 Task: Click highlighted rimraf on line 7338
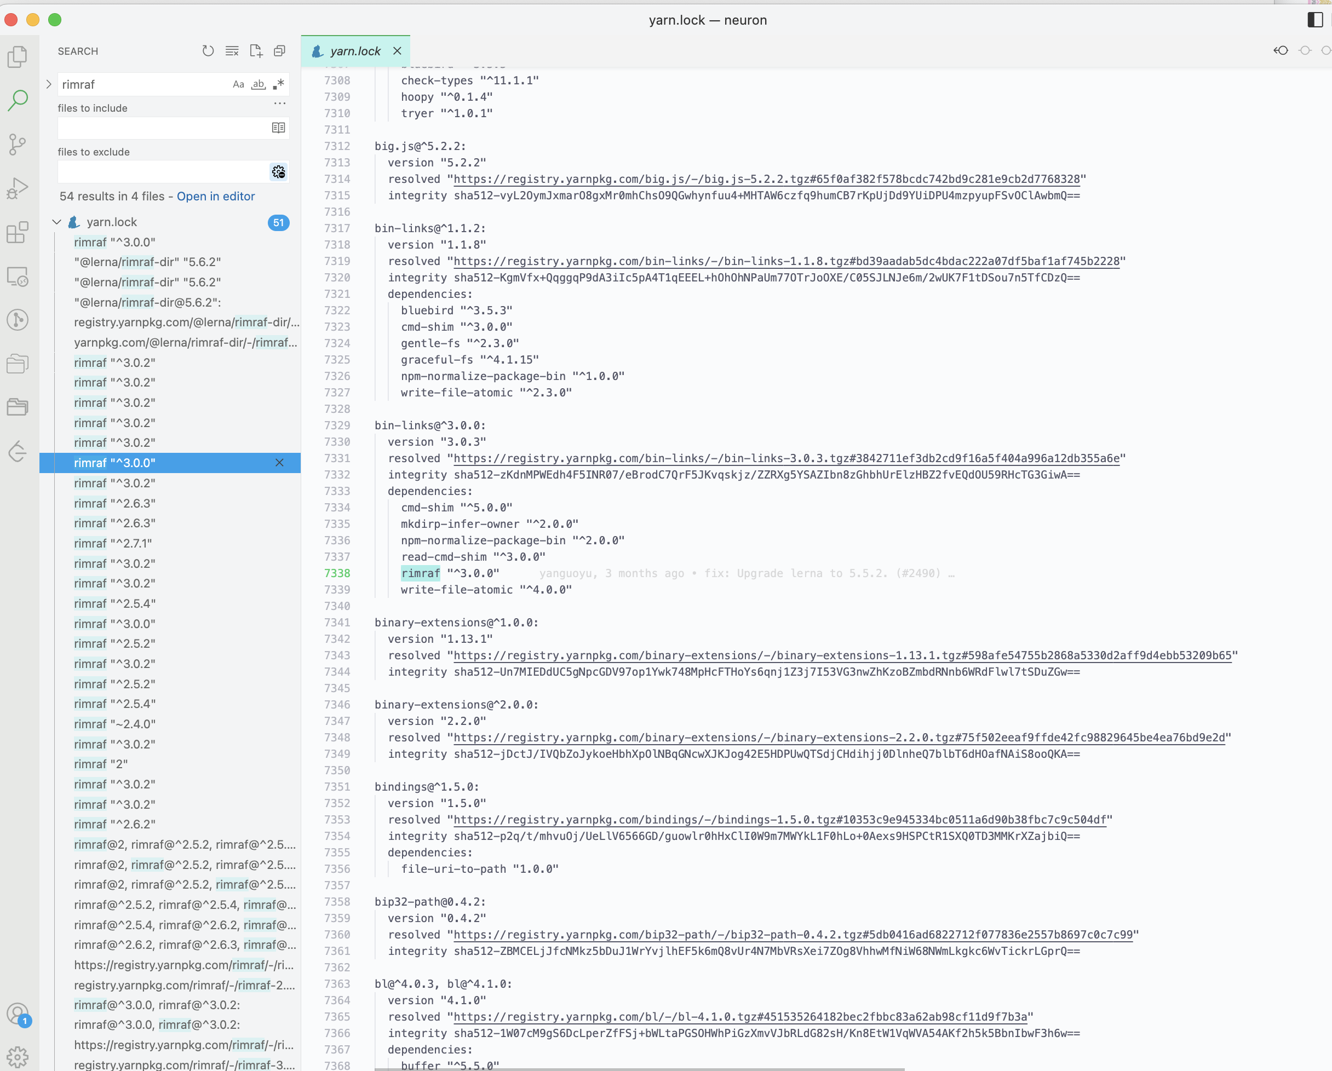(x=421, y=573)
